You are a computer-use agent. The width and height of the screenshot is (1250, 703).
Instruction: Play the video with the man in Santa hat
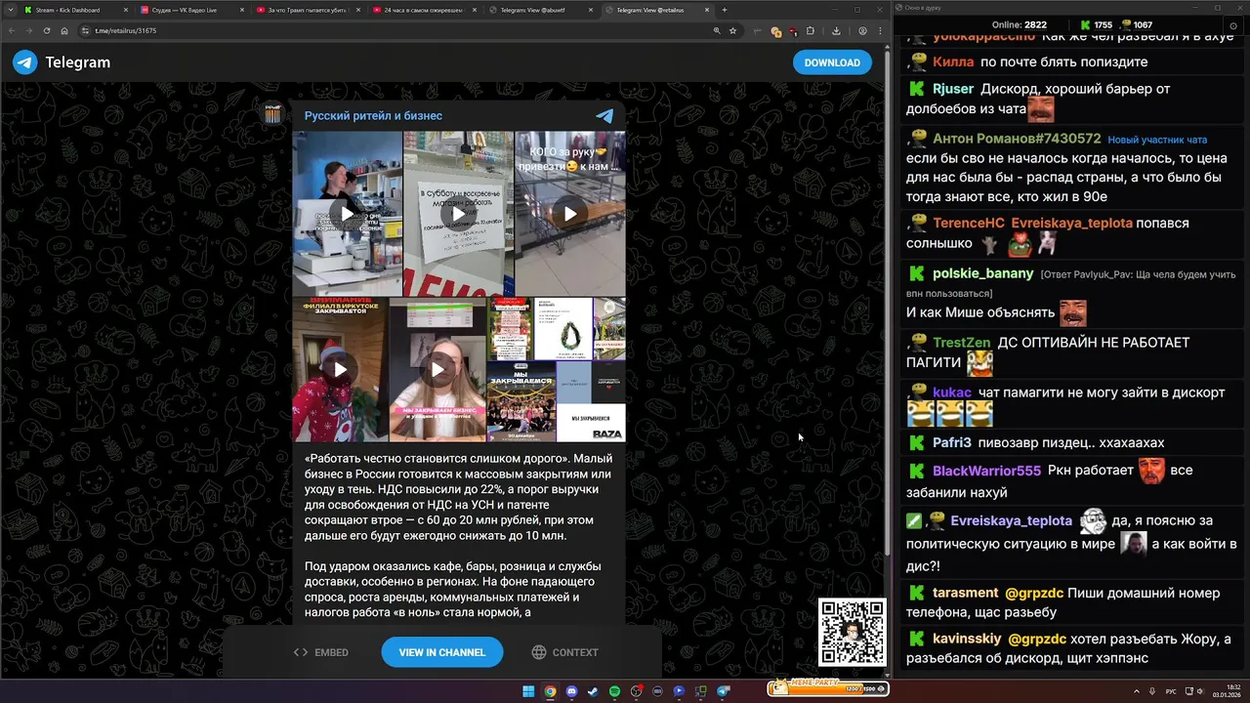(340, 369)
